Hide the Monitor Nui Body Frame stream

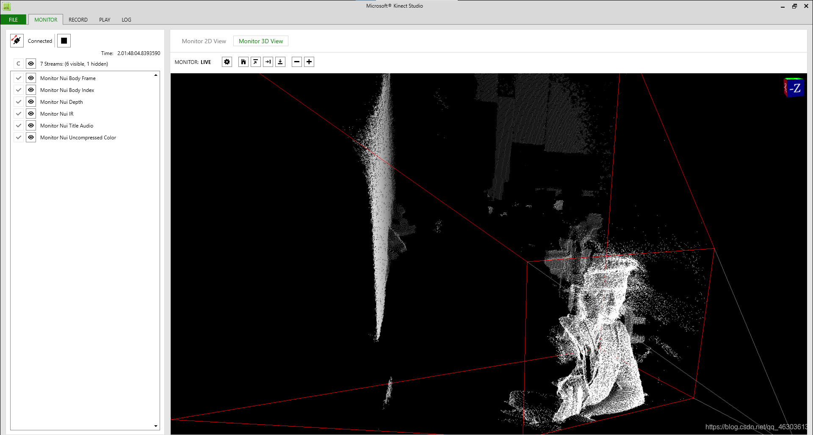[x=31, y=78]
